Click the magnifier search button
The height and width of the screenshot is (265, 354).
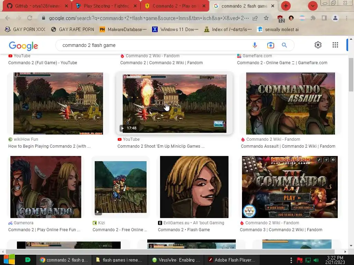click(x=284, y=45)
